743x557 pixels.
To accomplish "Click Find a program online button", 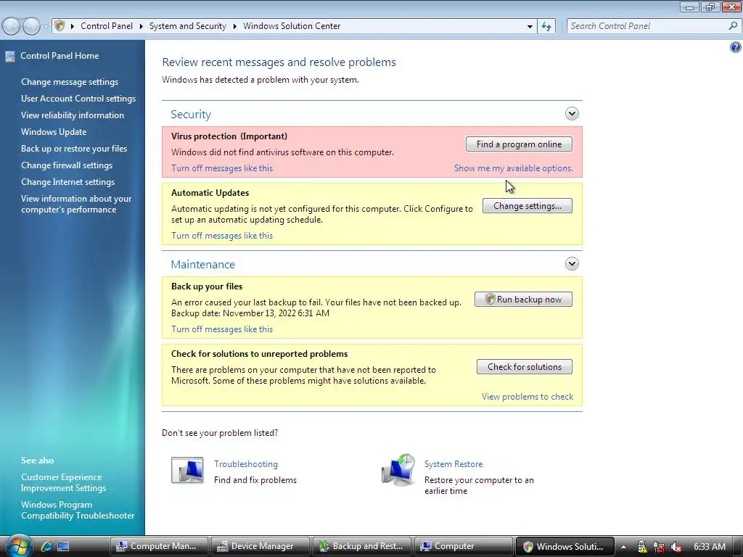I will click(x=519, y=144).
